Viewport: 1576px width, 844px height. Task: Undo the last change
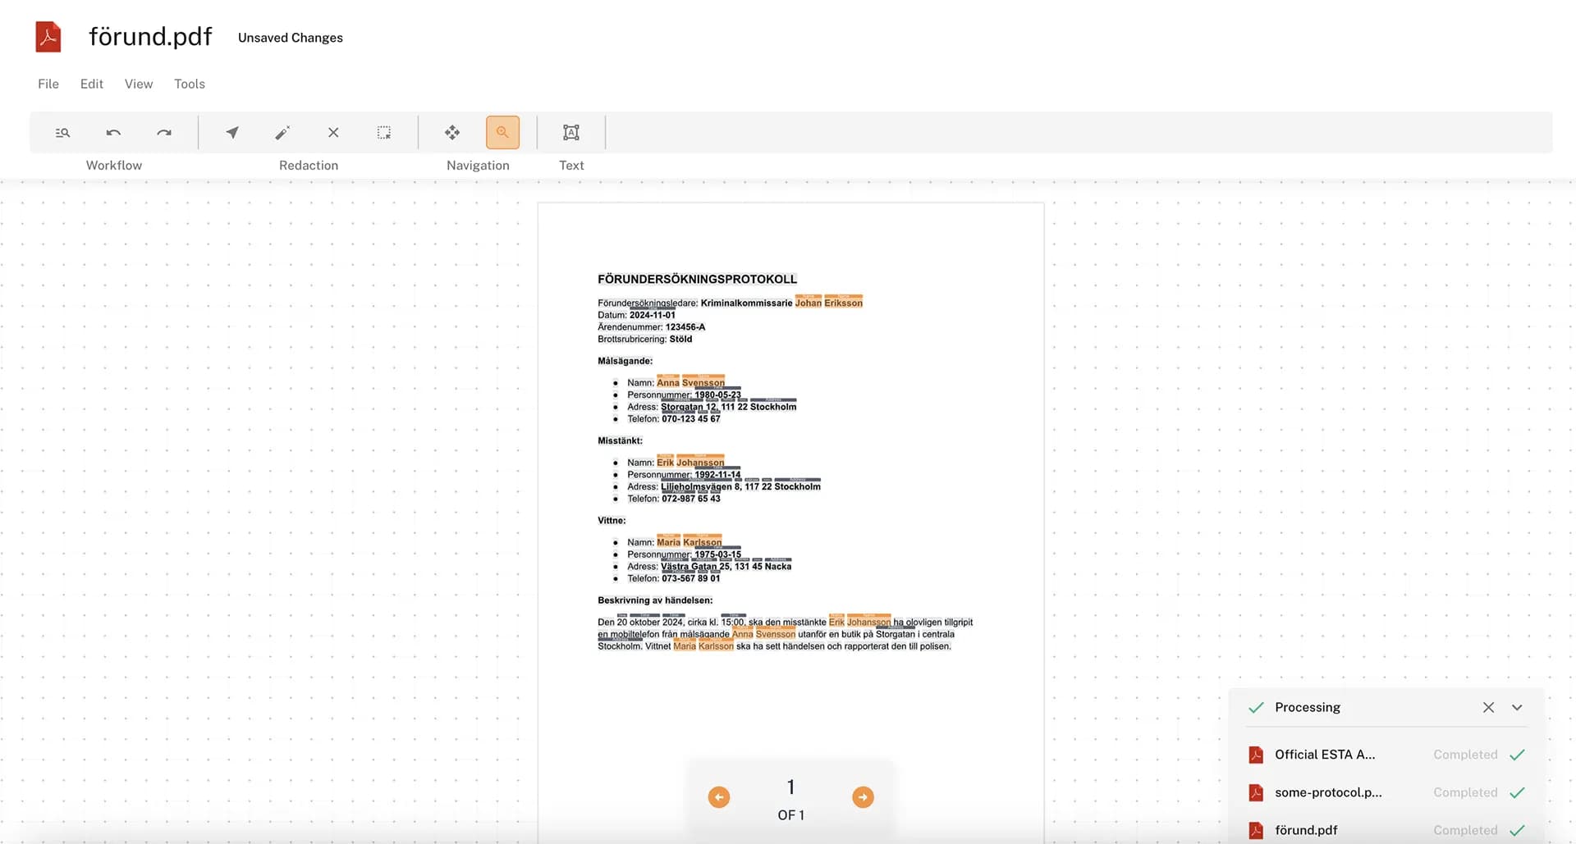[113, 133]
